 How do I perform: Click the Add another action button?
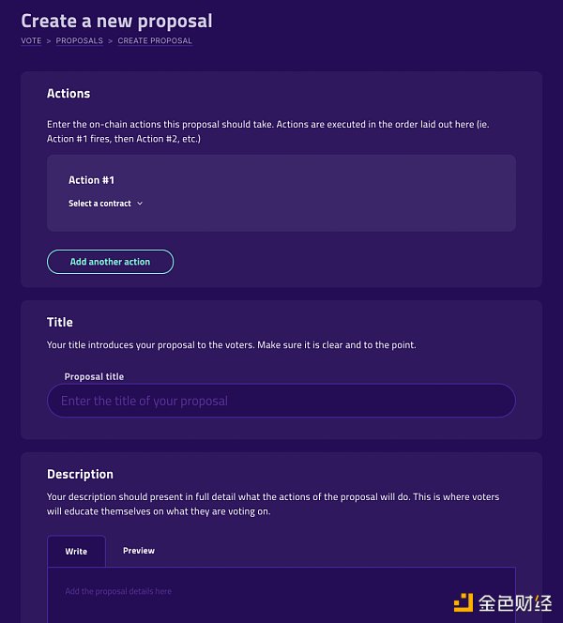110,262
